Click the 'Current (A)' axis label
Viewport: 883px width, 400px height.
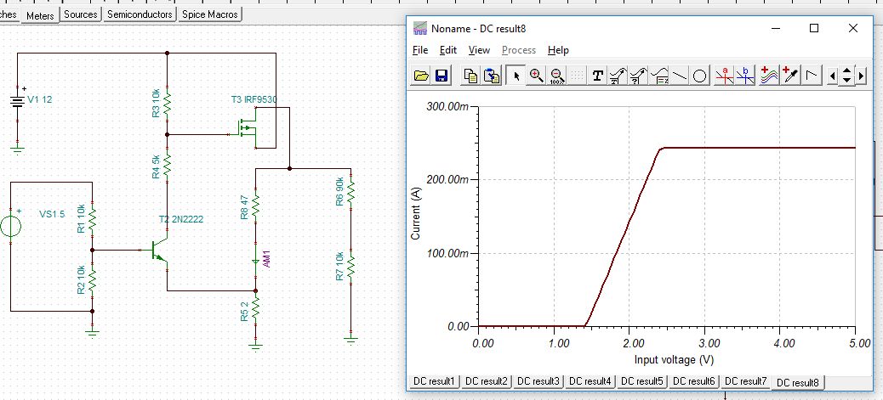click(x=416, y=214)
